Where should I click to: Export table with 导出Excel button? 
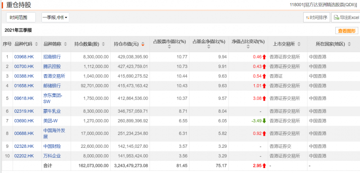coord(346,18)
